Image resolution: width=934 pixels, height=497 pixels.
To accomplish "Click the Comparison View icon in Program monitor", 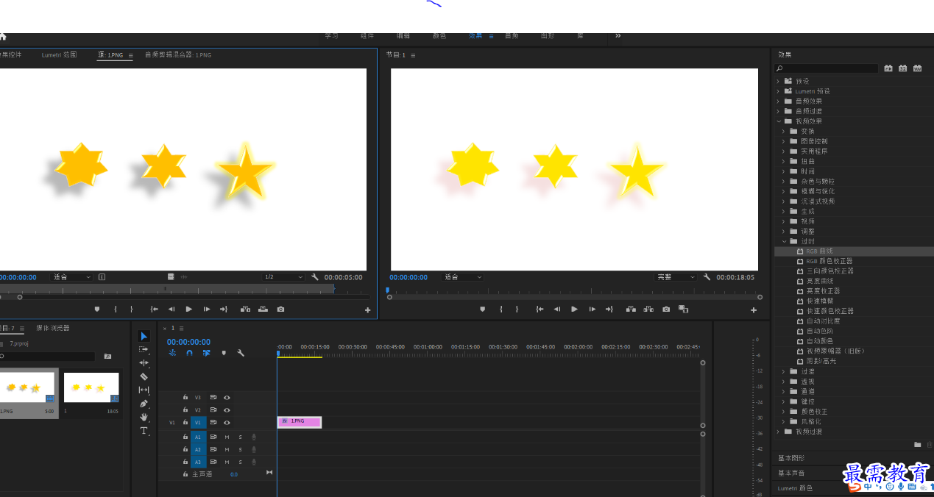I will pyautogui.click(x=684, y=310).
